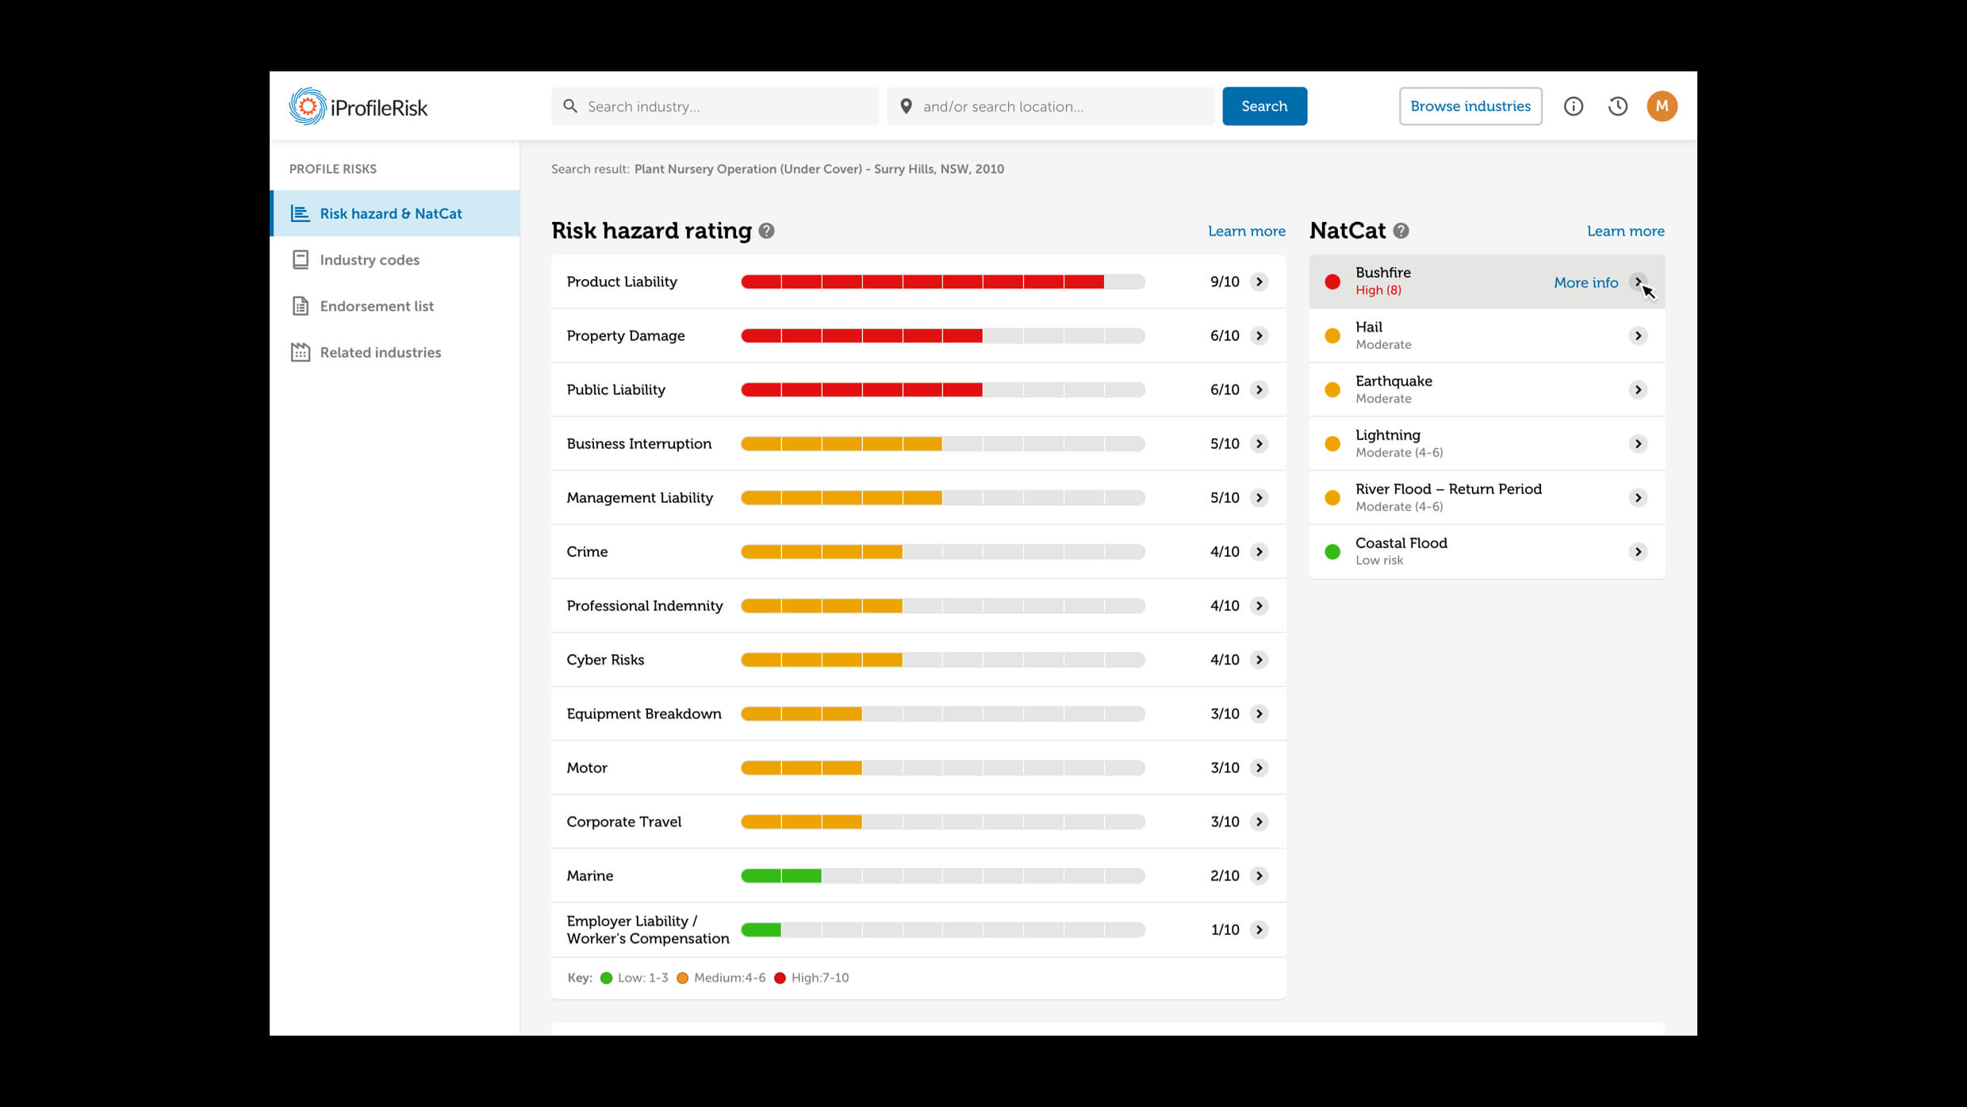This screenshot has height=1107, width=1967.
Task: Open search history clock icon
Action: (x=1617, y=106)
